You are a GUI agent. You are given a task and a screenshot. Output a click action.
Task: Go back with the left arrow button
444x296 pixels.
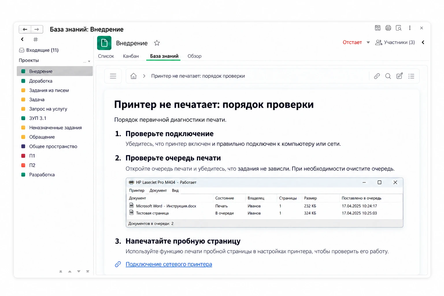click(25, 29)
